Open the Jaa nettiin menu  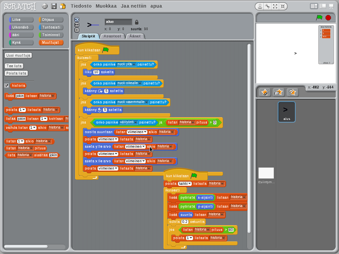pyautogui.click(x=133, y=6)
